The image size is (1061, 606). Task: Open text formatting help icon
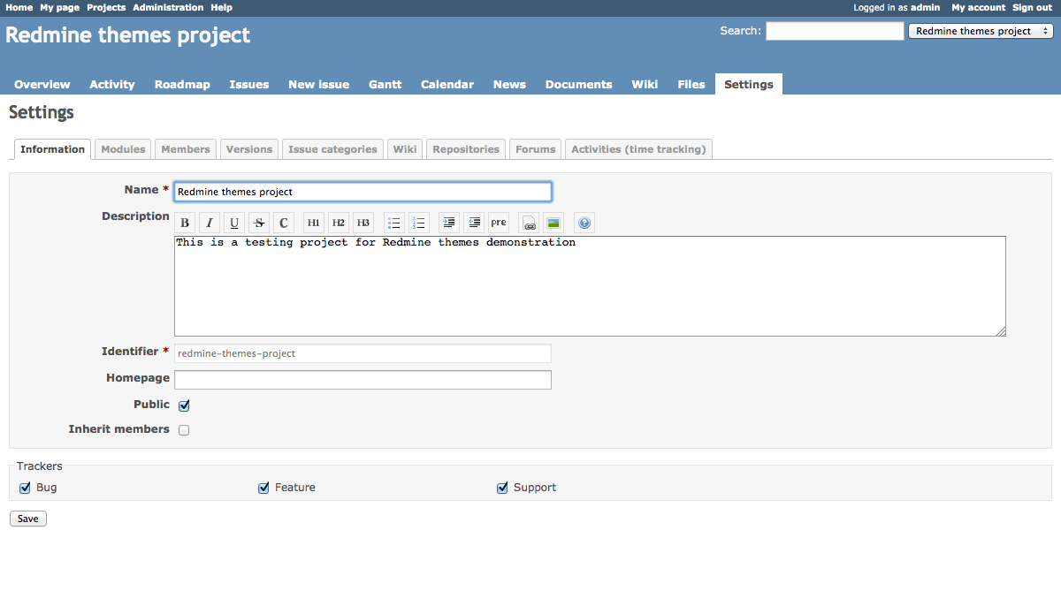click(x=584, y=223)
